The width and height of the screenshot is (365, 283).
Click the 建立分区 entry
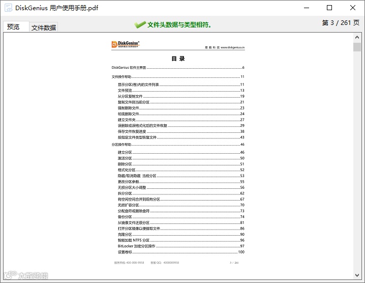[181, 153]
